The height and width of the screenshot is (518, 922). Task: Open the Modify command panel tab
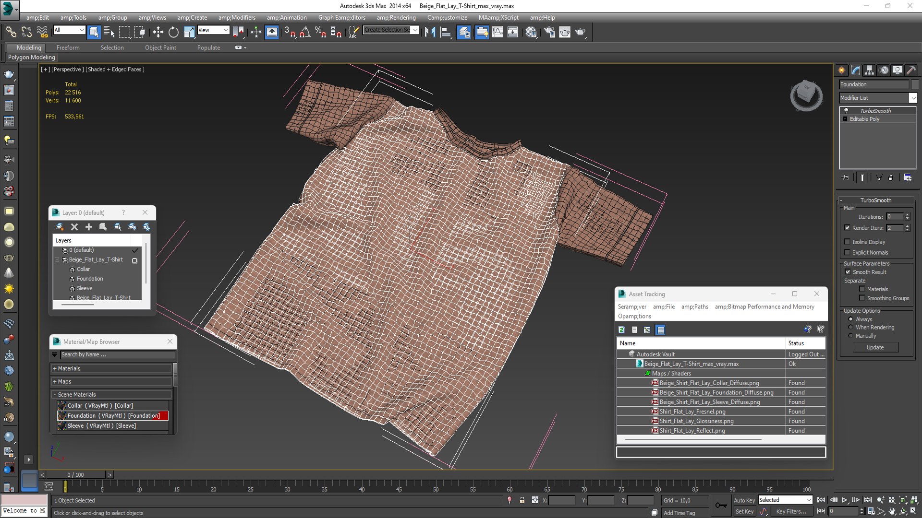(856, 70)
